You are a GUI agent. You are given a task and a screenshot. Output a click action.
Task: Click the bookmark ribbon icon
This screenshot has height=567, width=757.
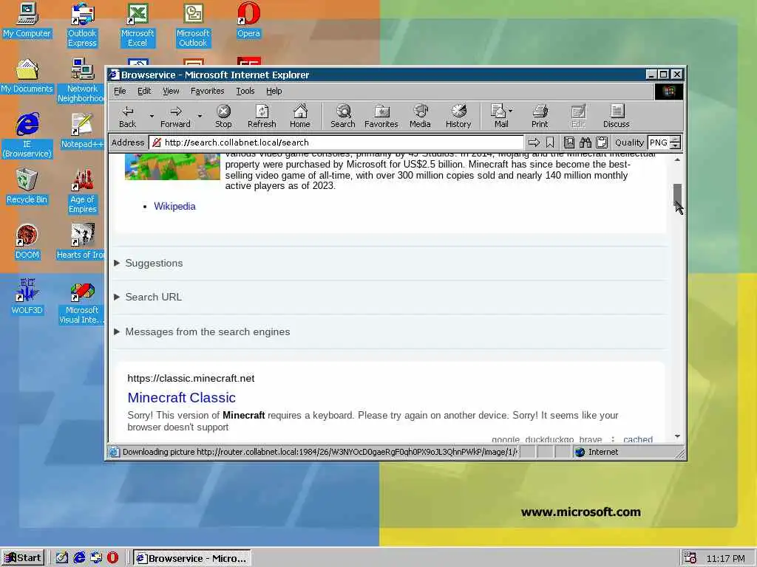[550, 142]
